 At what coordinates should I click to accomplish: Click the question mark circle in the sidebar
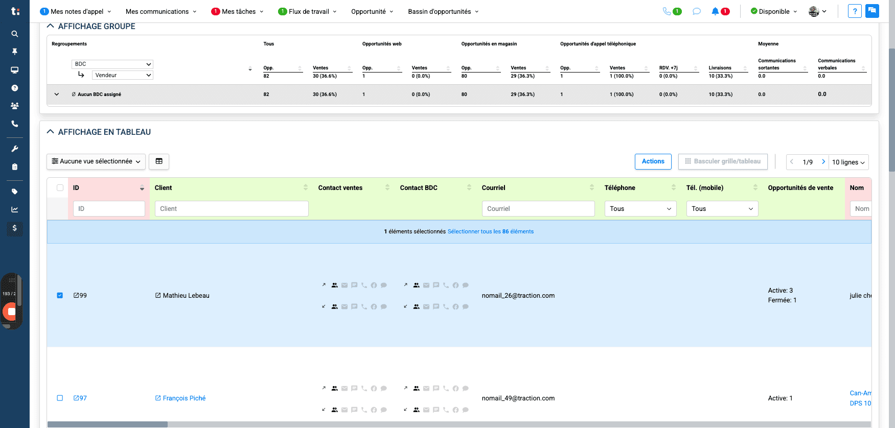15,88
